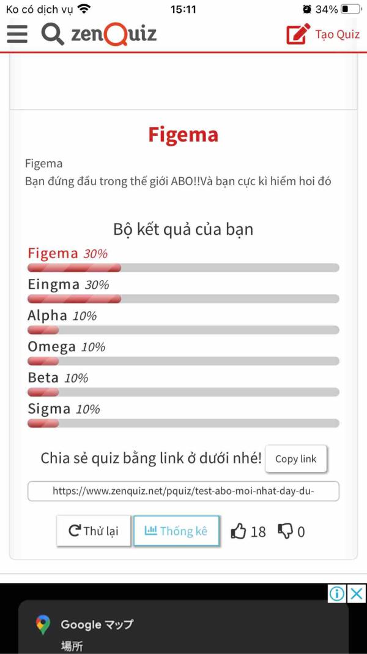
Task: Tap the Tạo Quiz pencil icon
Action: [x=298, y=34]
